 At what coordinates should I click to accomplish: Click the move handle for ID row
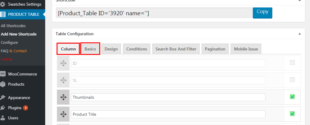(63, 63)
